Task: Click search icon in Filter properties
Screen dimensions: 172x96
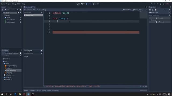Action: (x=170, y=15)
